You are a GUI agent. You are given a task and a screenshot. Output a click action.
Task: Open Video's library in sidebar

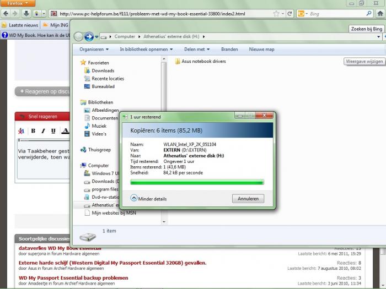95,134
